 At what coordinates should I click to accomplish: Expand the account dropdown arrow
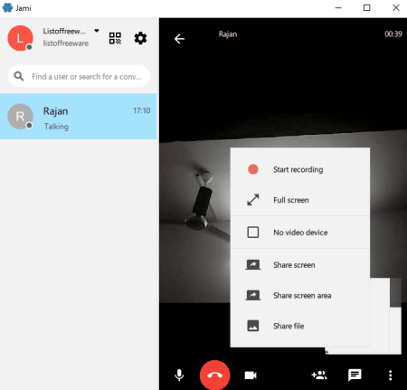coord(97,31)
